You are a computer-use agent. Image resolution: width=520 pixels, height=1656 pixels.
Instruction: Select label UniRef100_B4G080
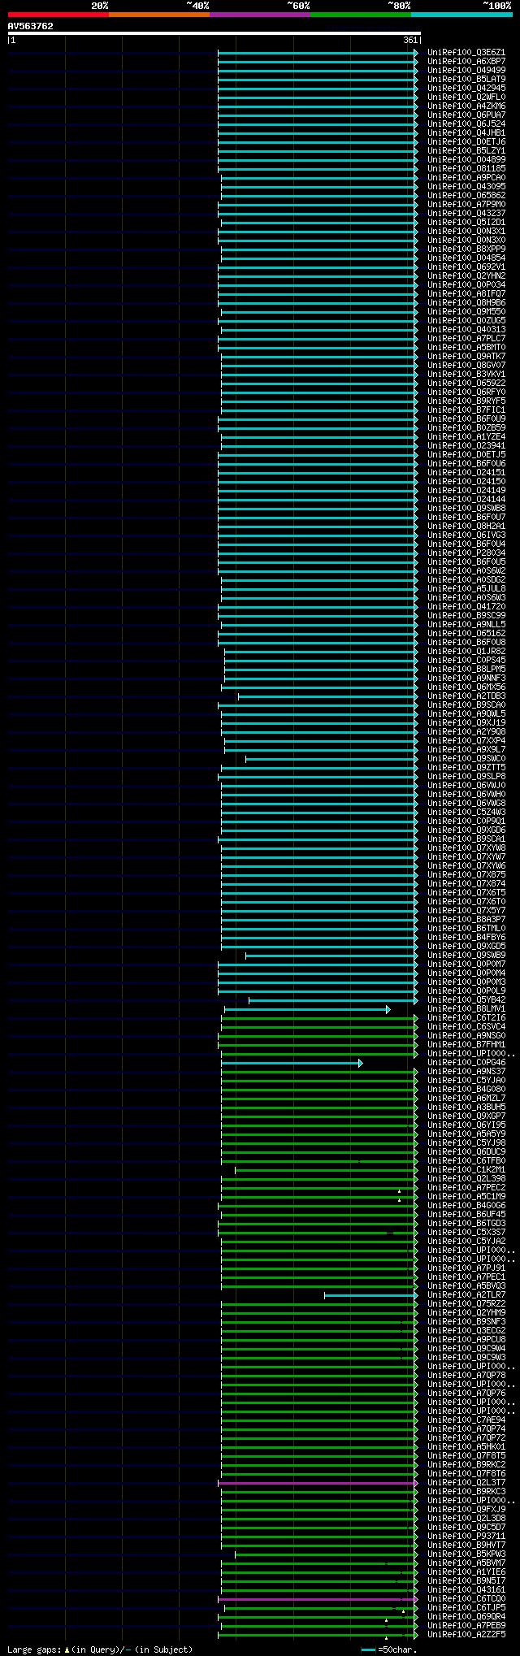point(466,1089)
